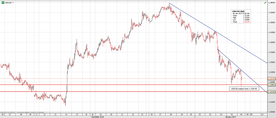
Task: Open the USDCAD symbol dropdown arrow
Action: click(x=13, y=2)
